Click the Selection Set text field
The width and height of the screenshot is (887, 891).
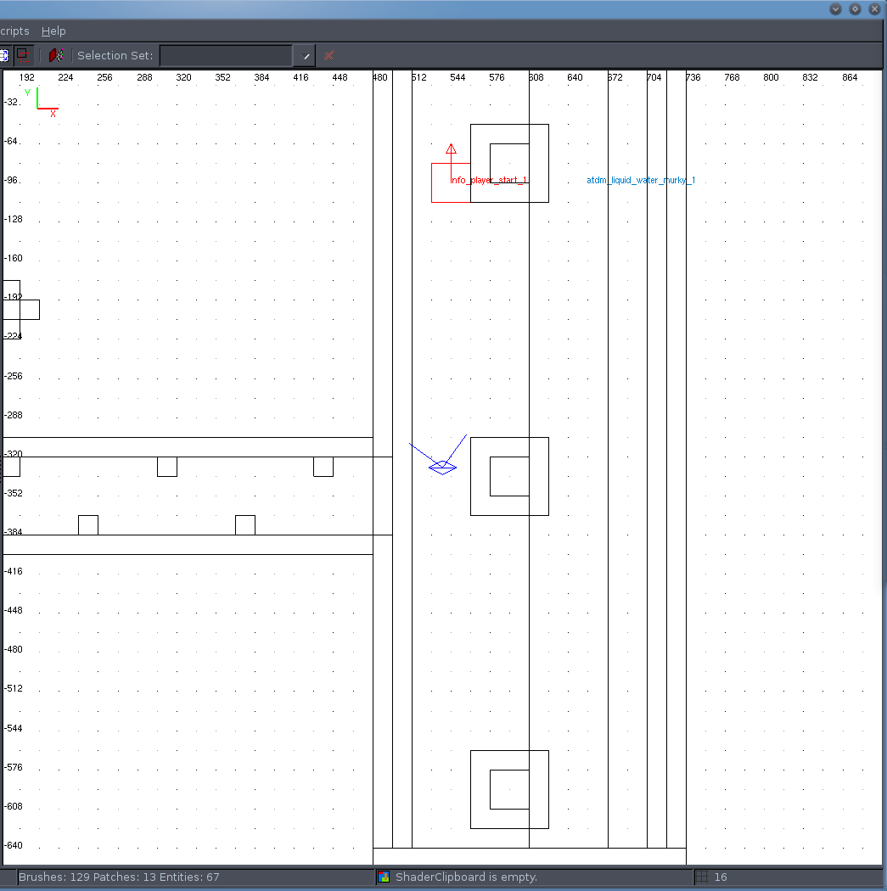tap(226, 56)
